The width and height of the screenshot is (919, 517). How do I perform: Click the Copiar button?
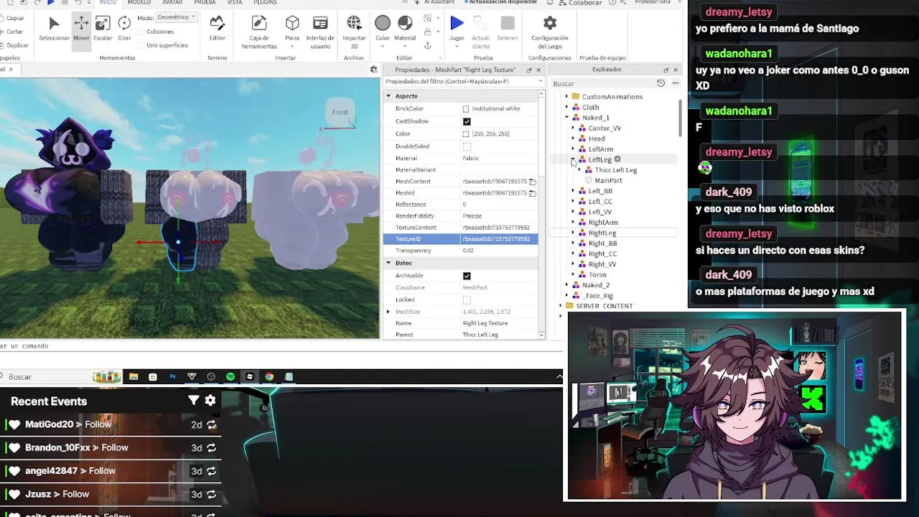click(11, 18)
